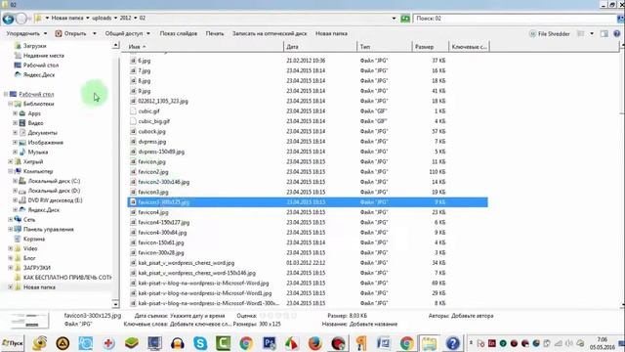Open the Help question mark icon in toolbar
The width and height of the screenshot is (625, 352).
616,34
